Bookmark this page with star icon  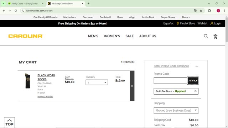(x=201, y=11)
